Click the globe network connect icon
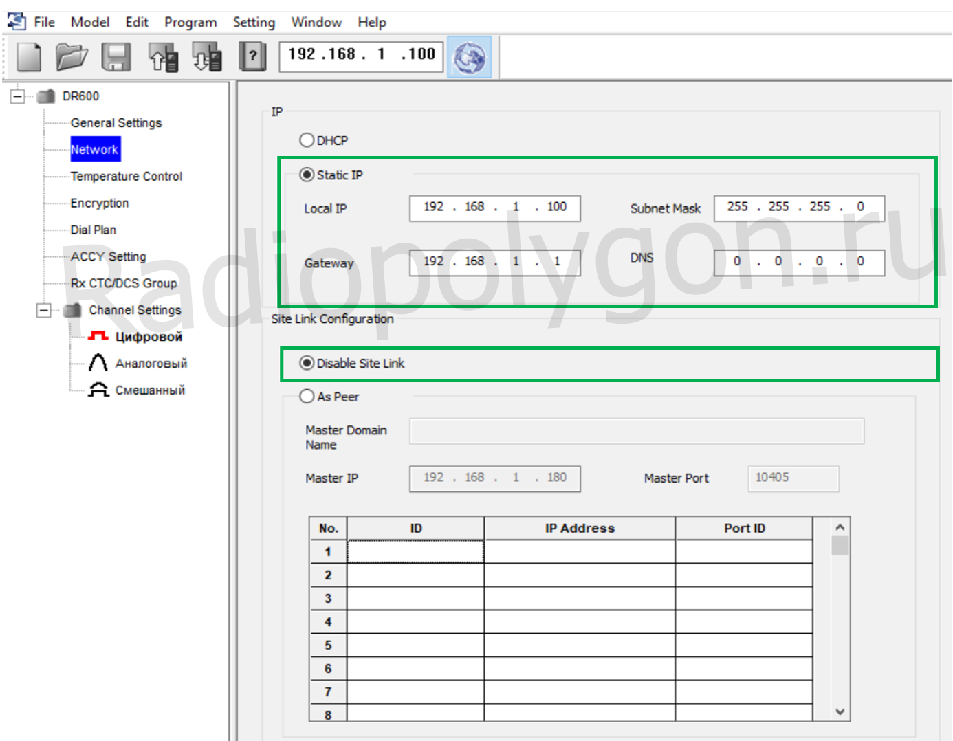 pos(470,58)
